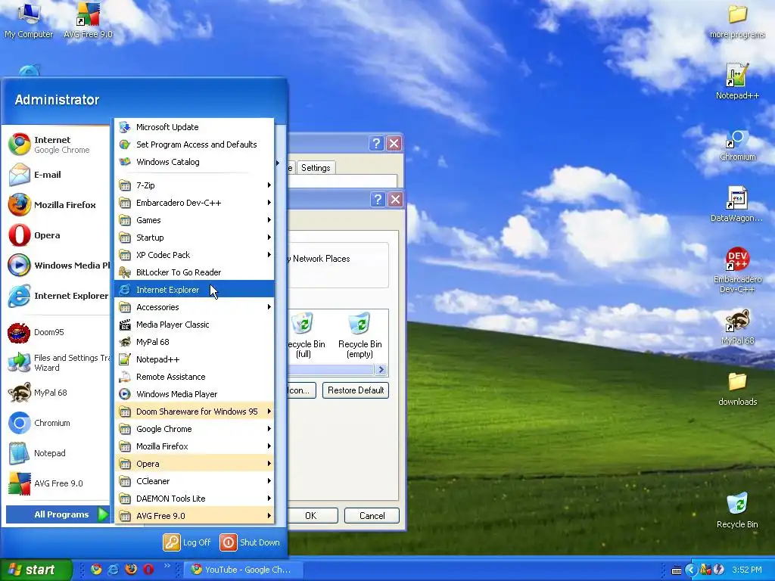
Task: Launch Embarcadero Dev-C++ desktop shortcut
Action: 737,271
